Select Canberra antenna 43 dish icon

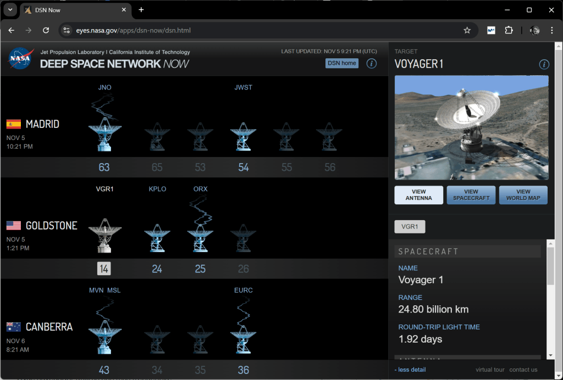click(x=104, y=338)
